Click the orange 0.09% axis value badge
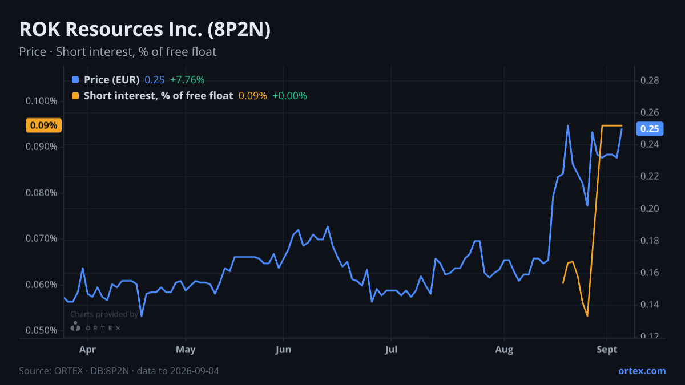 click(43, 125)
